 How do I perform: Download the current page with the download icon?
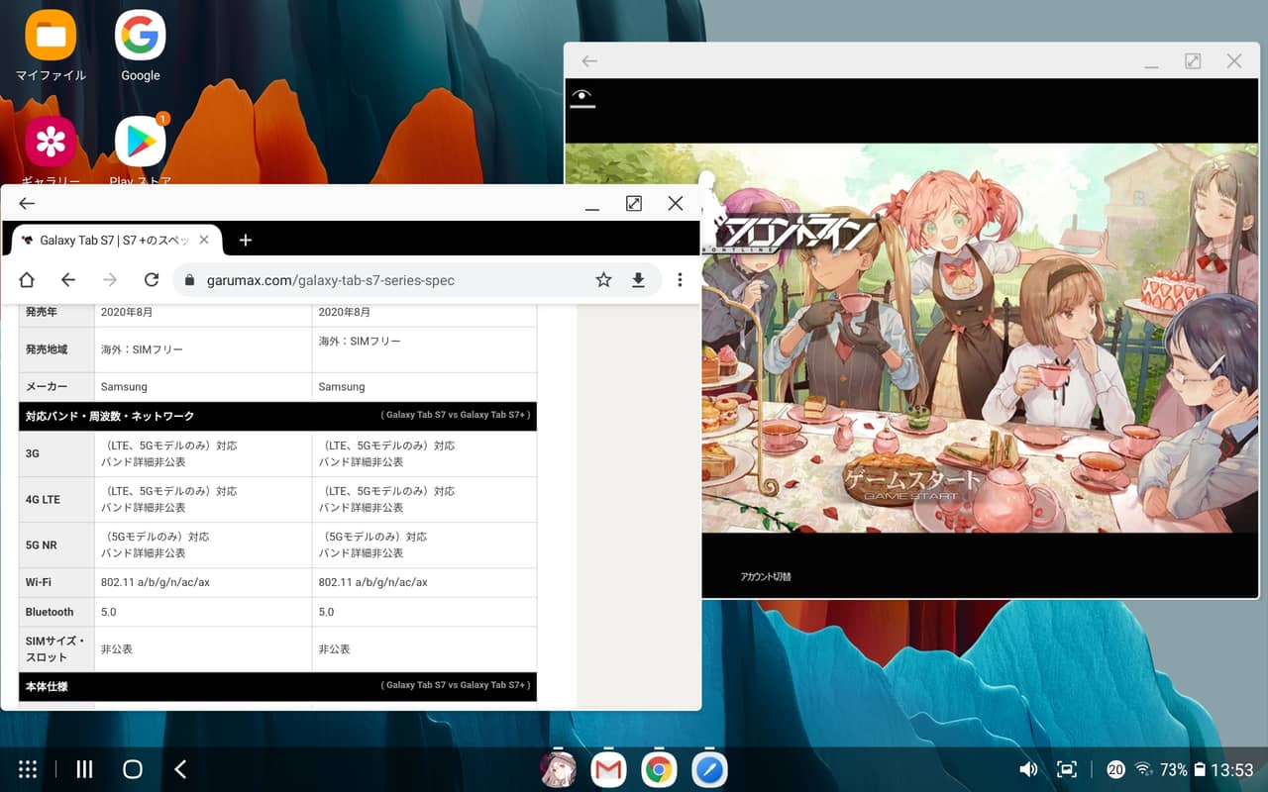coord(639,279)
